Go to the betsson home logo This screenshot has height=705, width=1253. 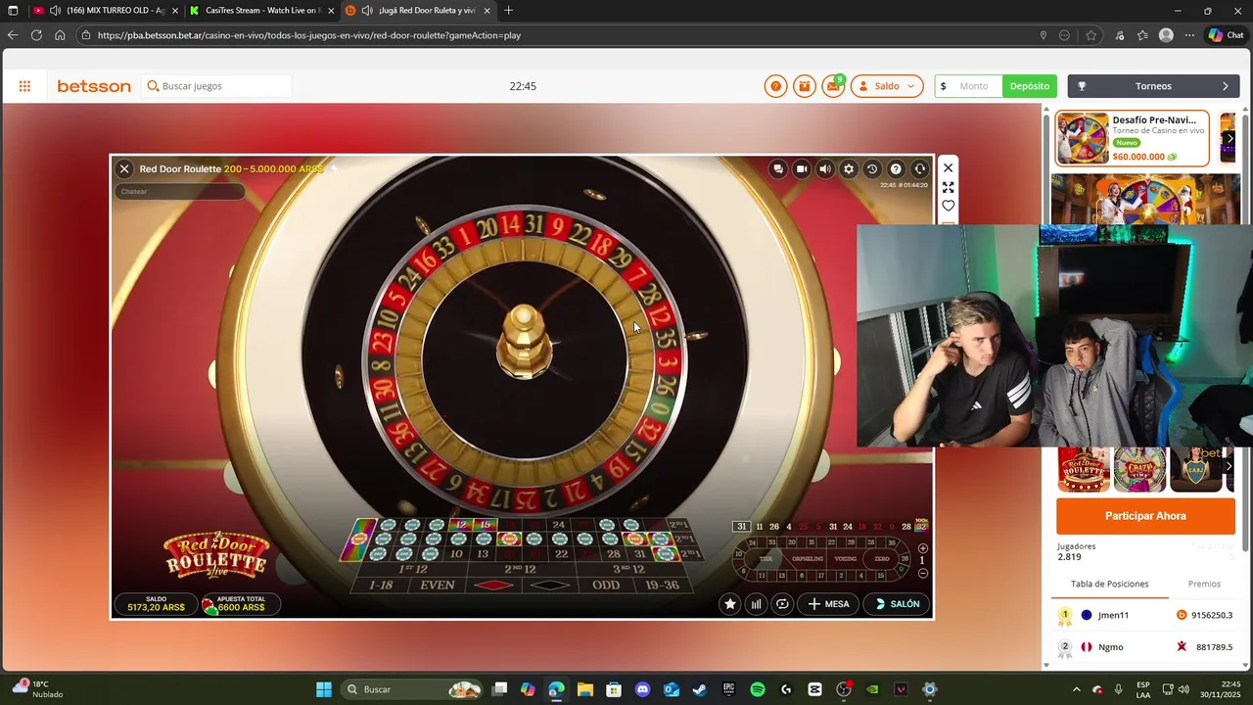(x=94, y=86)
